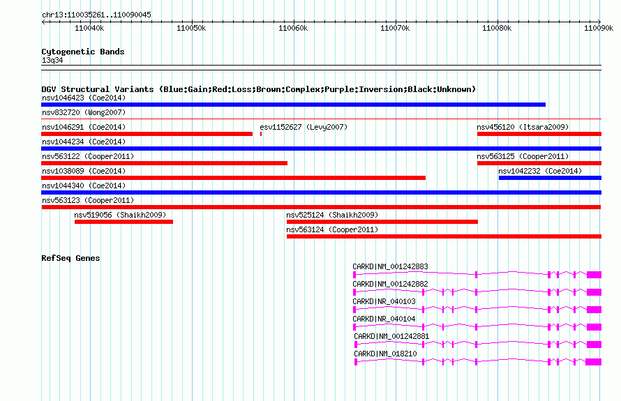621x401 pixels.
Task: Click the 110080k ruler label
Action: pyautogui.click(x=497, y=28)
